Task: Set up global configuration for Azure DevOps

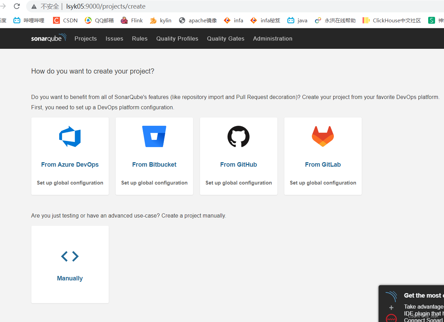Action: pyautogui.click(x=70, y=183)
